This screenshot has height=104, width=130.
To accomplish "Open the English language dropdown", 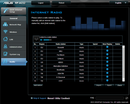I will [x=119, y=3].
